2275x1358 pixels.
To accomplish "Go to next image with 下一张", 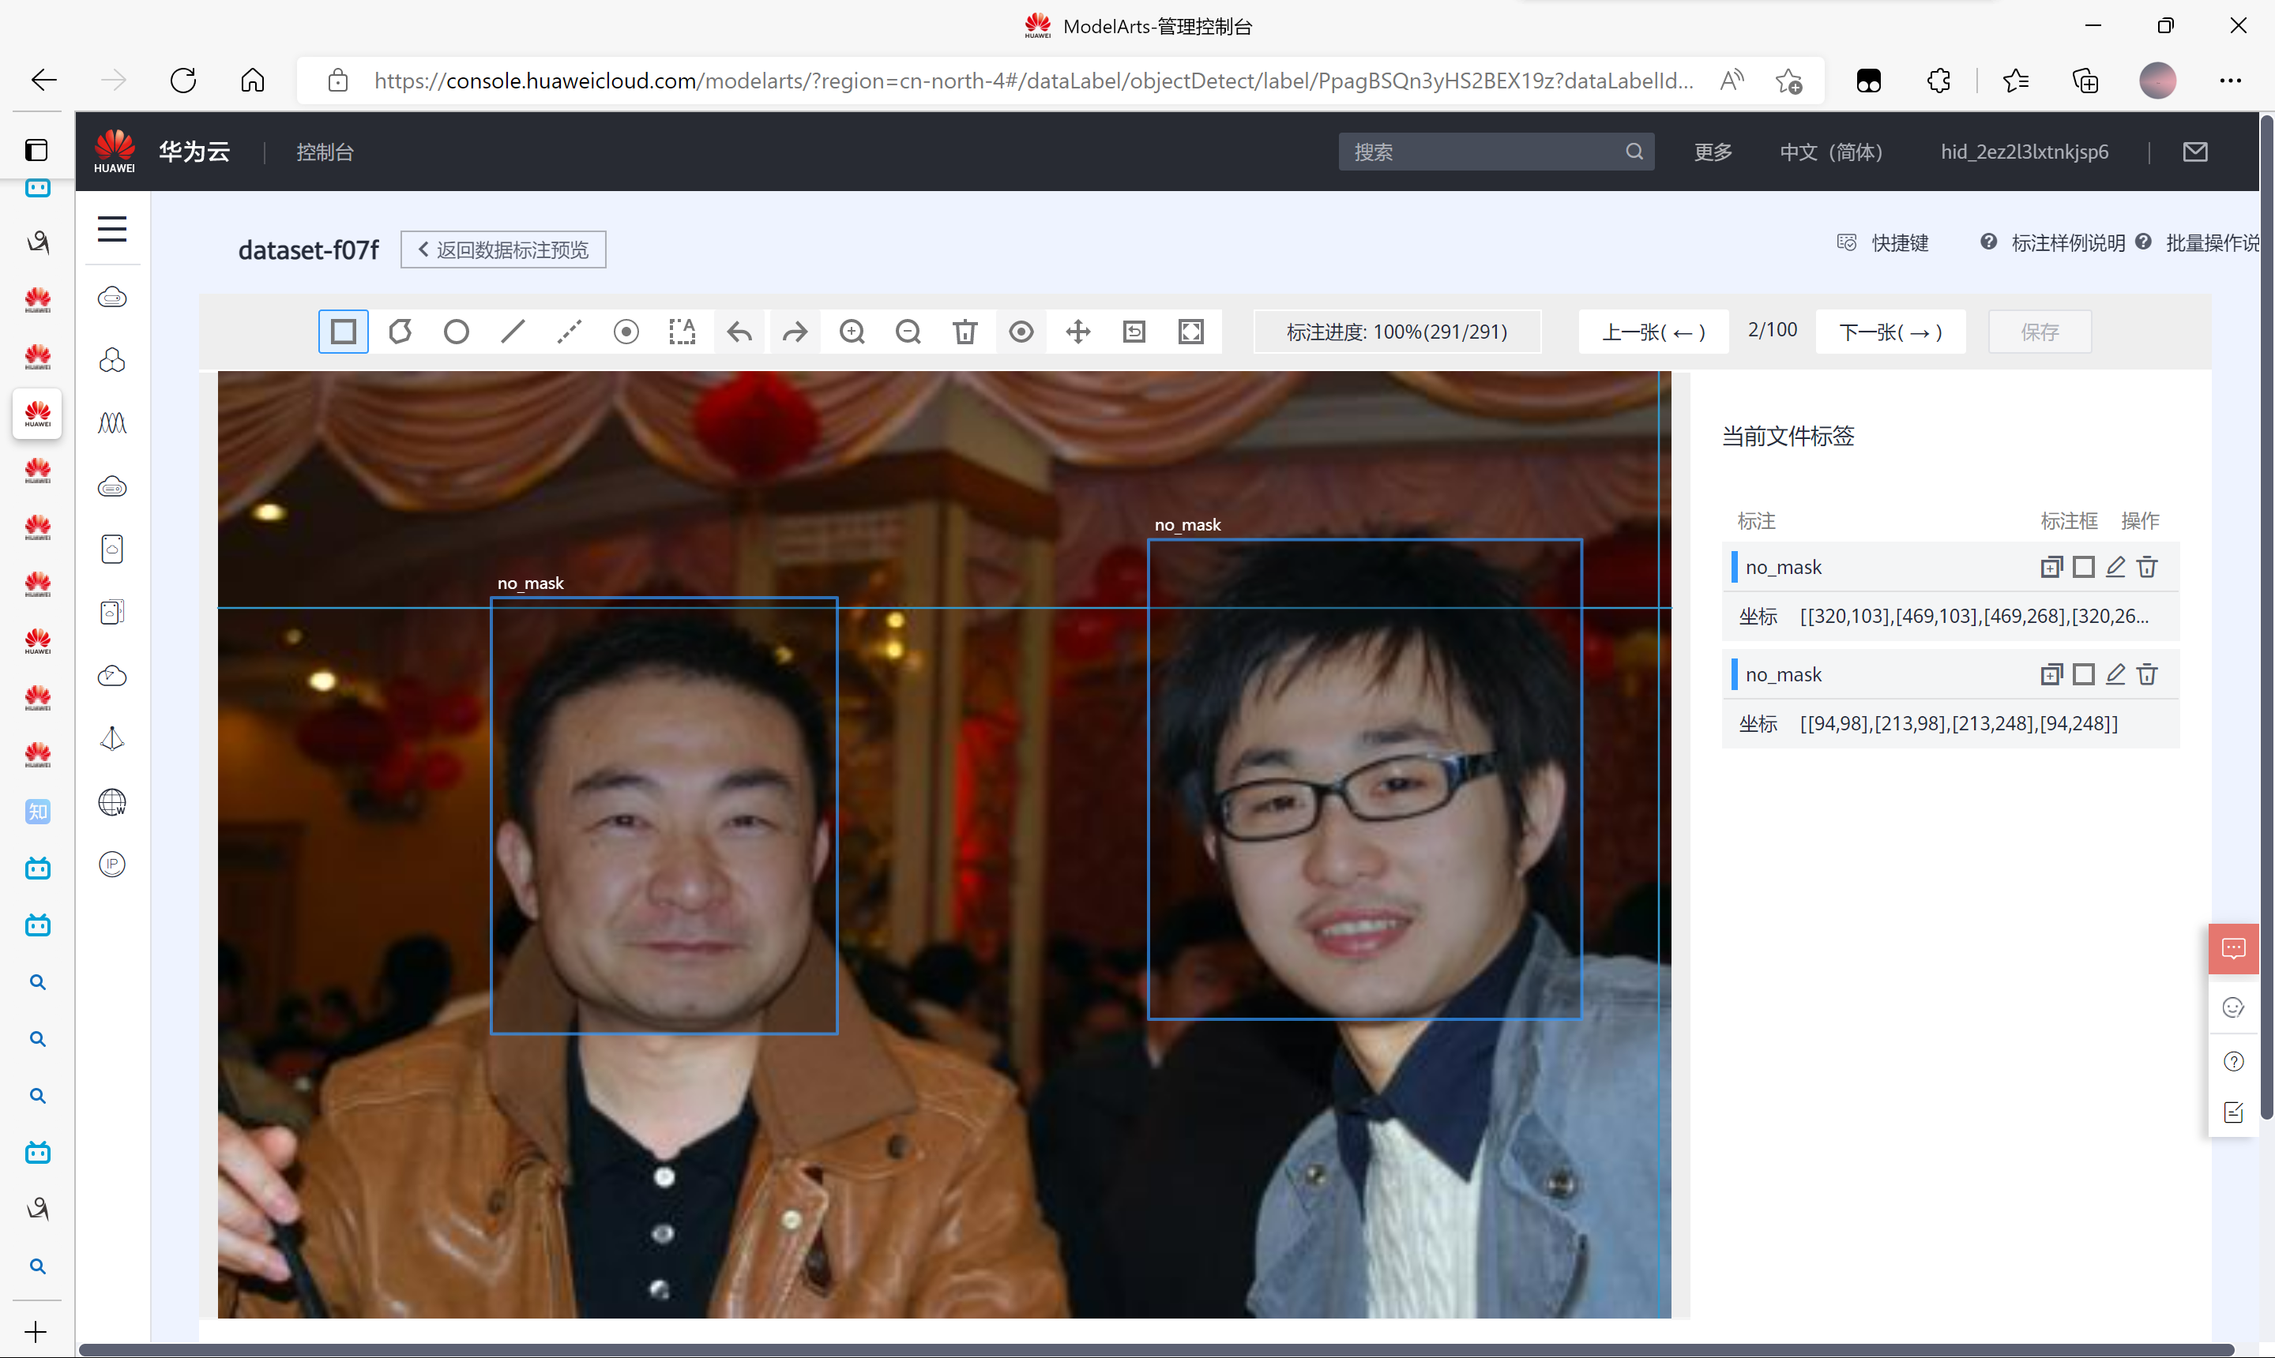I will click(1890, 332).
